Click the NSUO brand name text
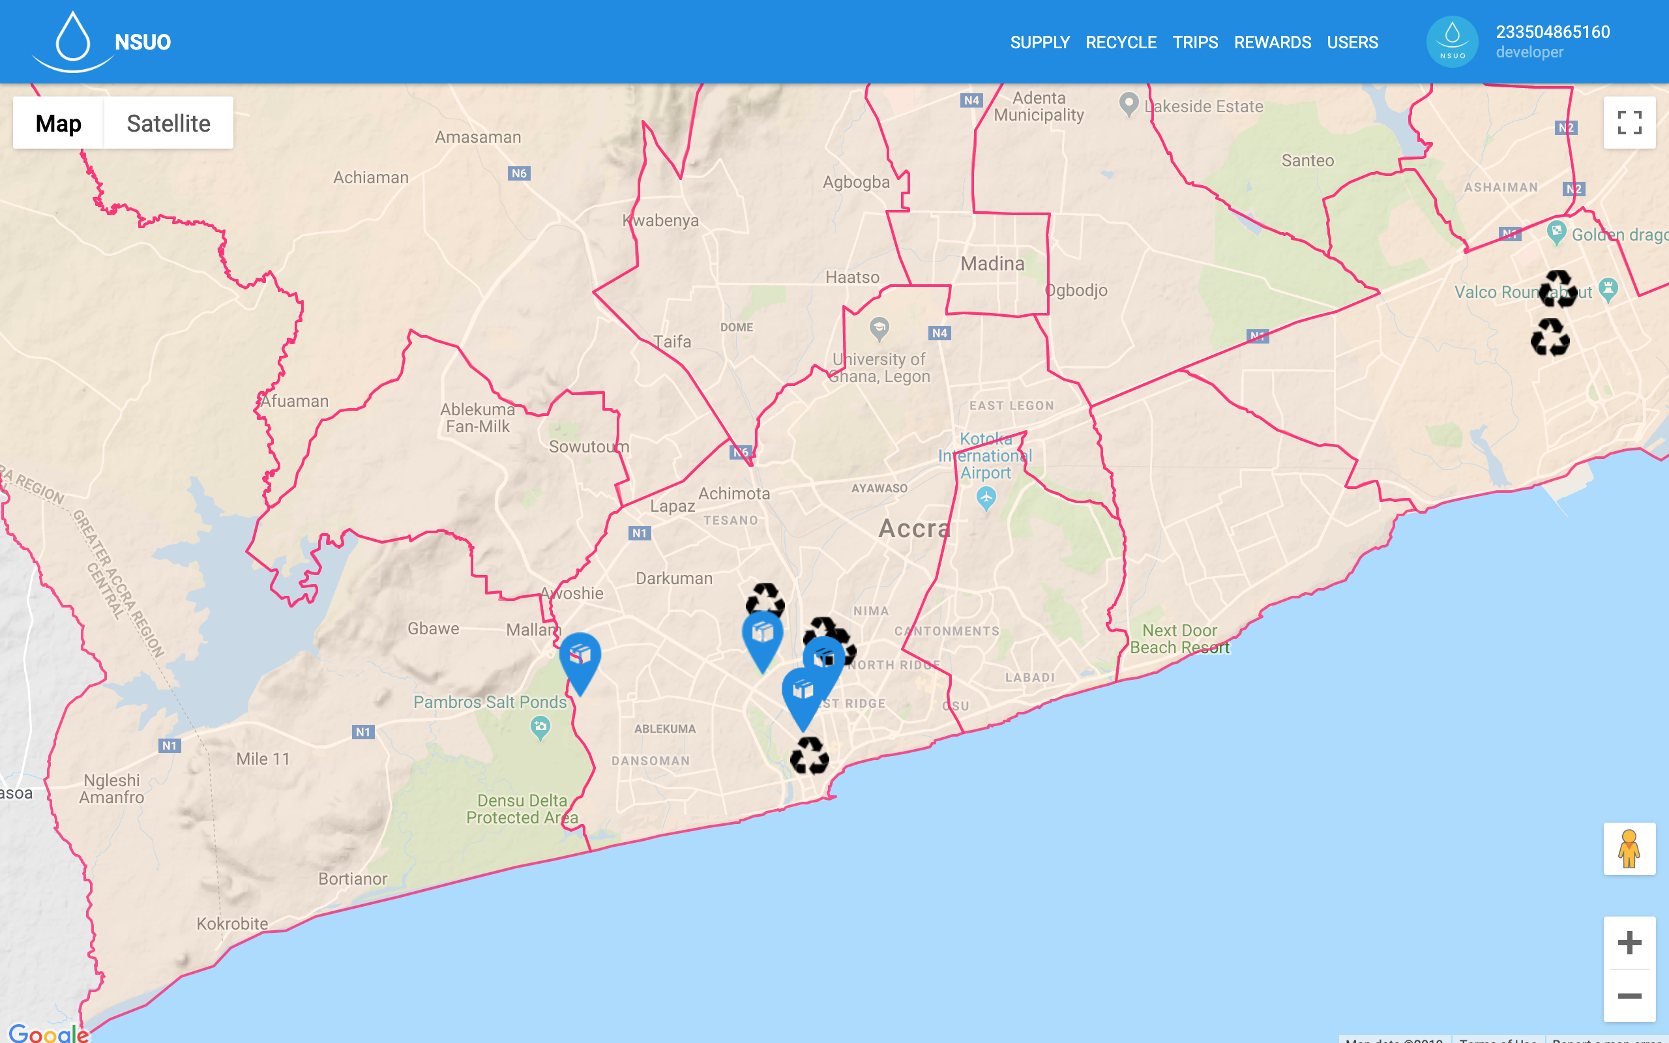 point(143,42)
